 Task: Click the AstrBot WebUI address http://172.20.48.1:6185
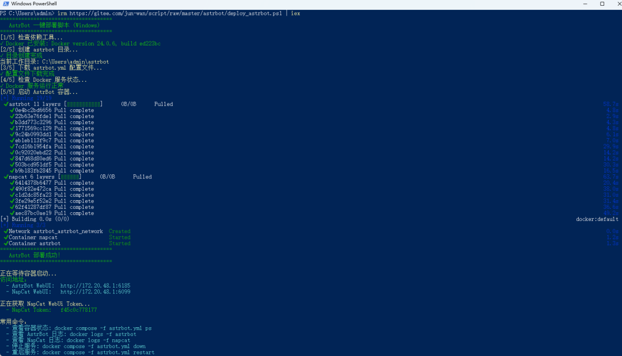(95, 285)
